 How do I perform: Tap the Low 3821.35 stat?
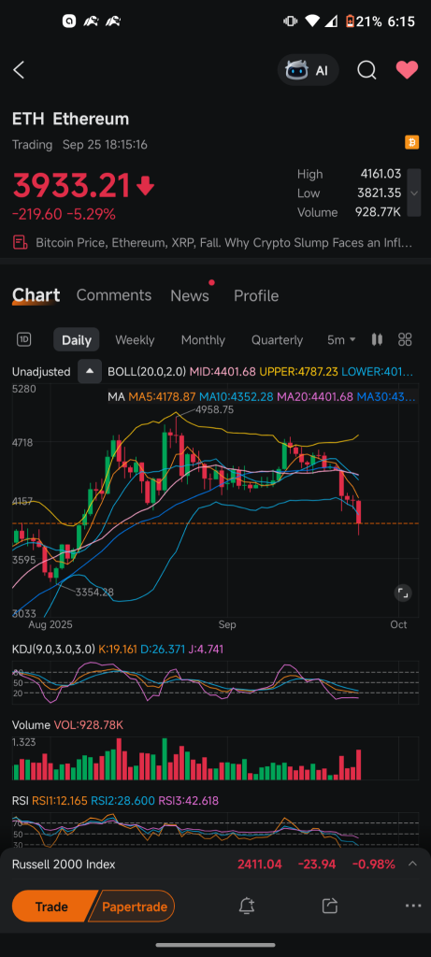350,193
